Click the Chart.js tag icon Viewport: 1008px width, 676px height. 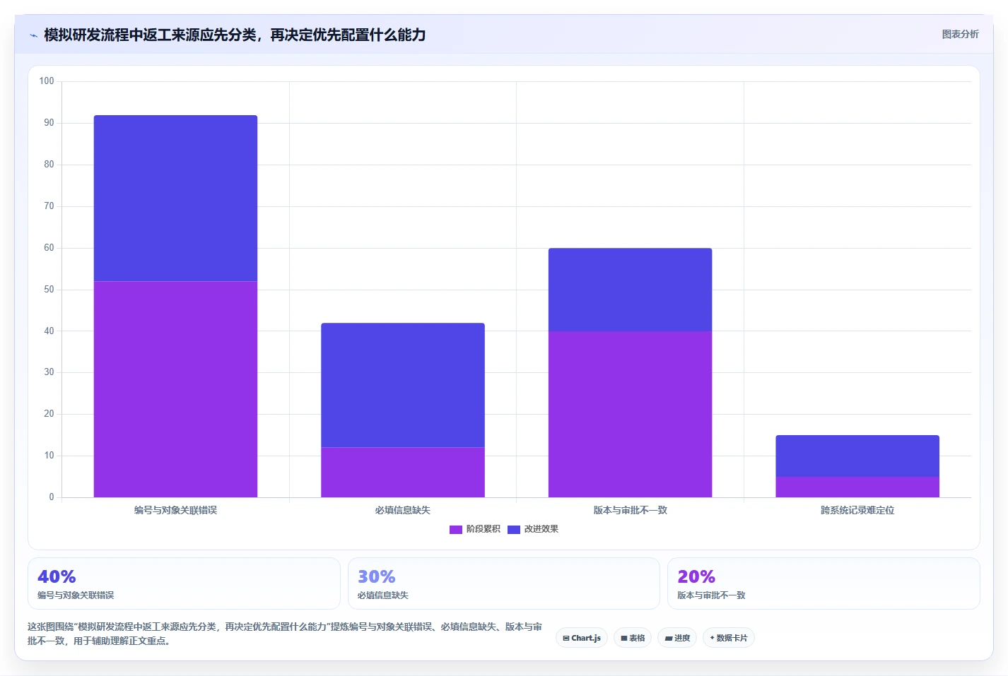(x=565, y=638)
